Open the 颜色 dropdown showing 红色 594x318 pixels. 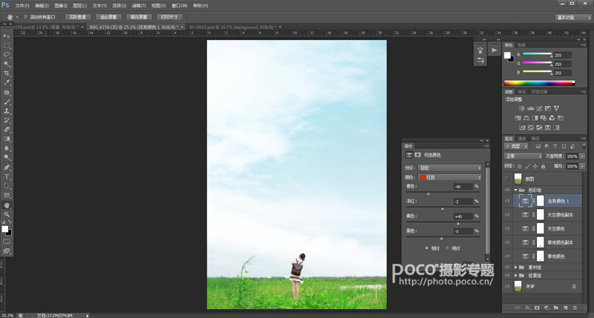pyautogui.click(x=450, y=177)
